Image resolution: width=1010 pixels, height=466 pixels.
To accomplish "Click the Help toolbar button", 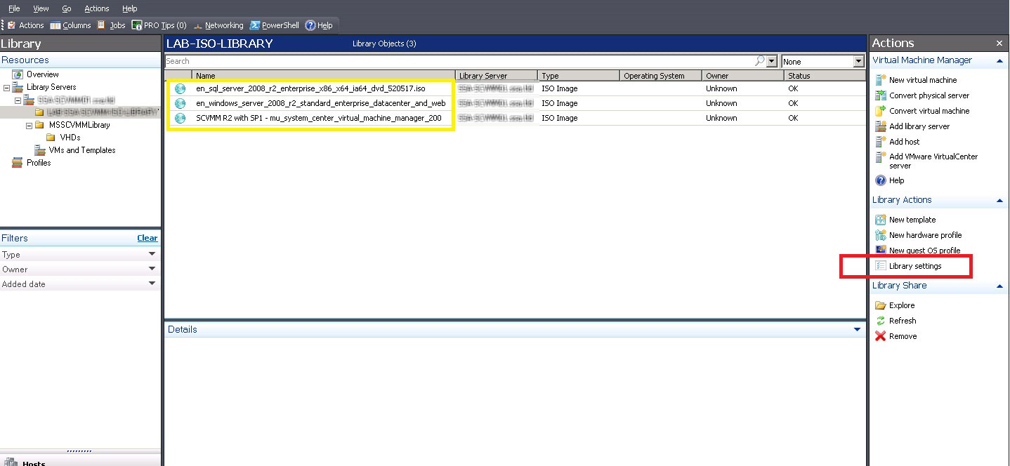I will point(319,25).
